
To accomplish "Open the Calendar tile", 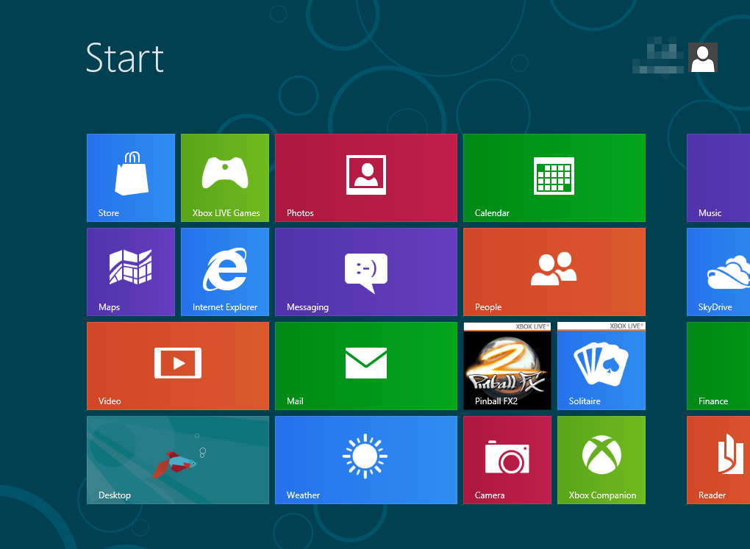I will (x=554, y=178).
